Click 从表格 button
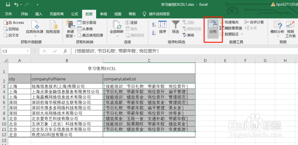 tap(85, 29)
